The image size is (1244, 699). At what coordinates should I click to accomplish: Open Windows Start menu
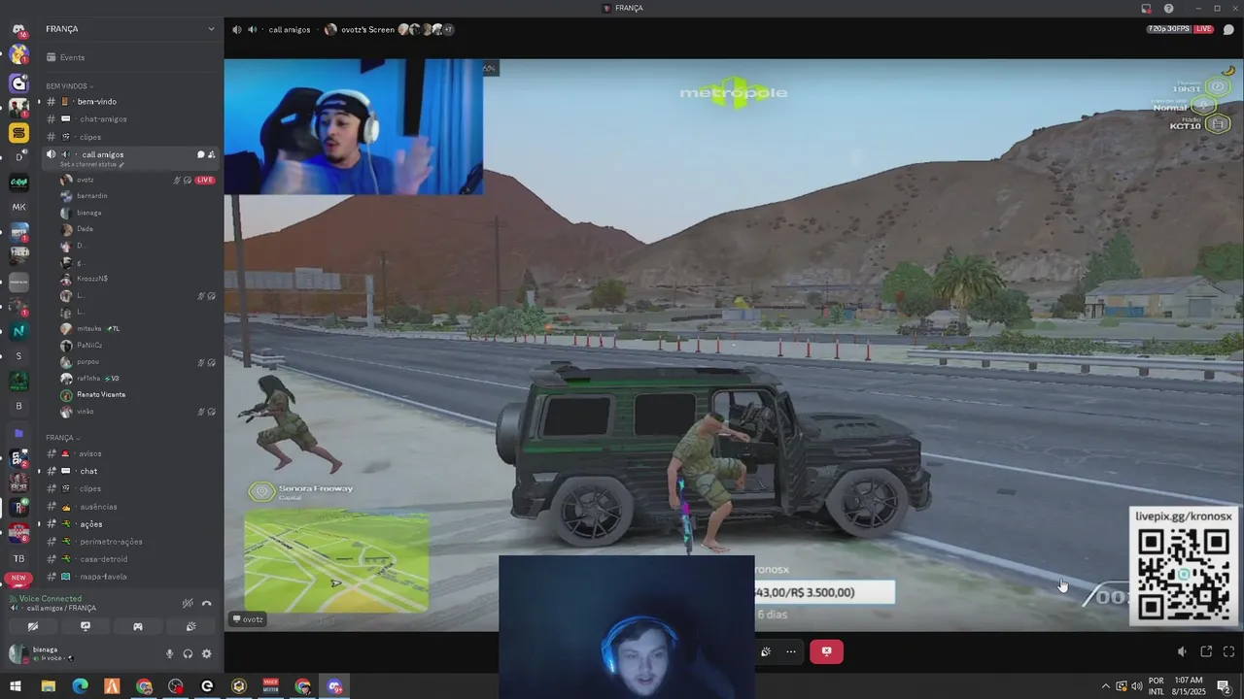(16, 686)
